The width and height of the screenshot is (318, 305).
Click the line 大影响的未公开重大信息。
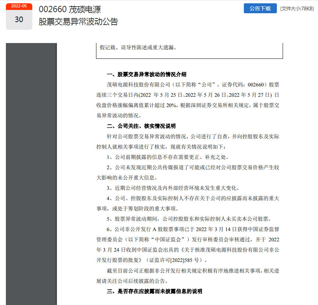[127, 178]
